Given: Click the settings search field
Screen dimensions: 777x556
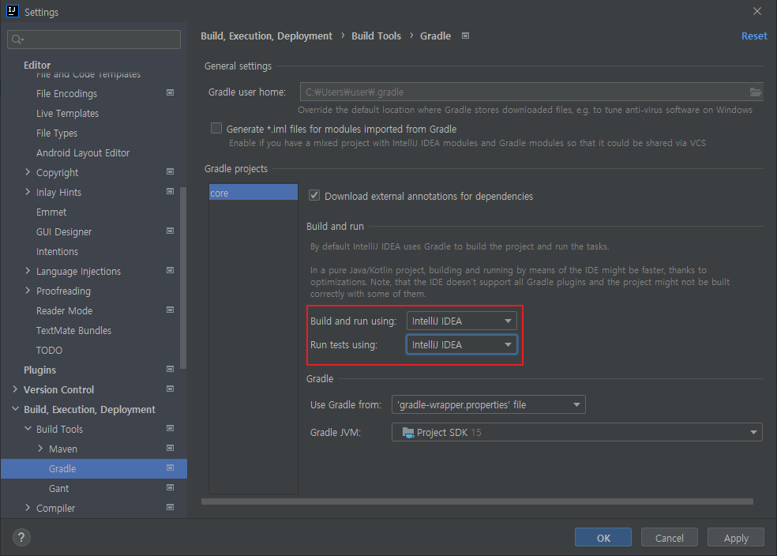Looking at the screenshot, I should [94, 39].
